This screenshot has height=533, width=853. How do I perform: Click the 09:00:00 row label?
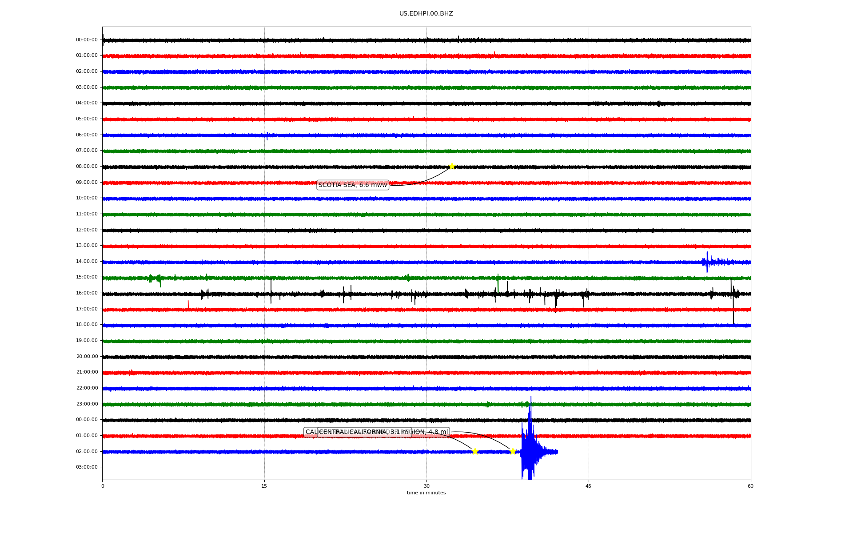point(87,183)
